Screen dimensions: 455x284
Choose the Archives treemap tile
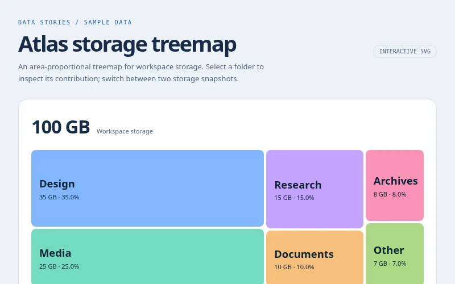click(x=395, y=185)
